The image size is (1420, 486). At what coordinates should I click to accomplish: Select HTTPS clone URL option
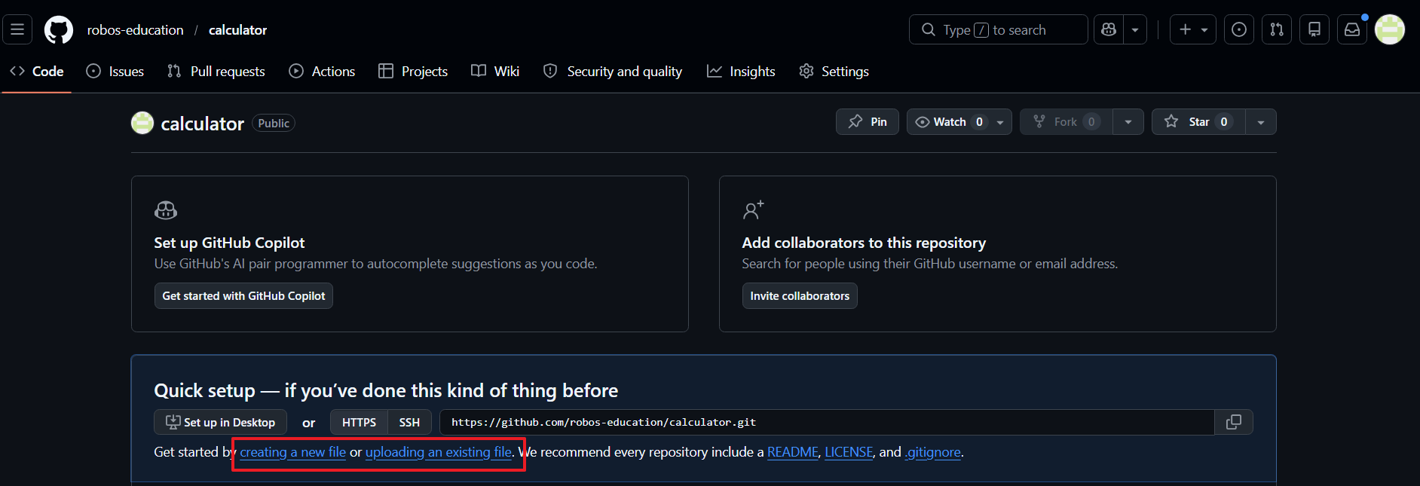[x=359, y=423]
